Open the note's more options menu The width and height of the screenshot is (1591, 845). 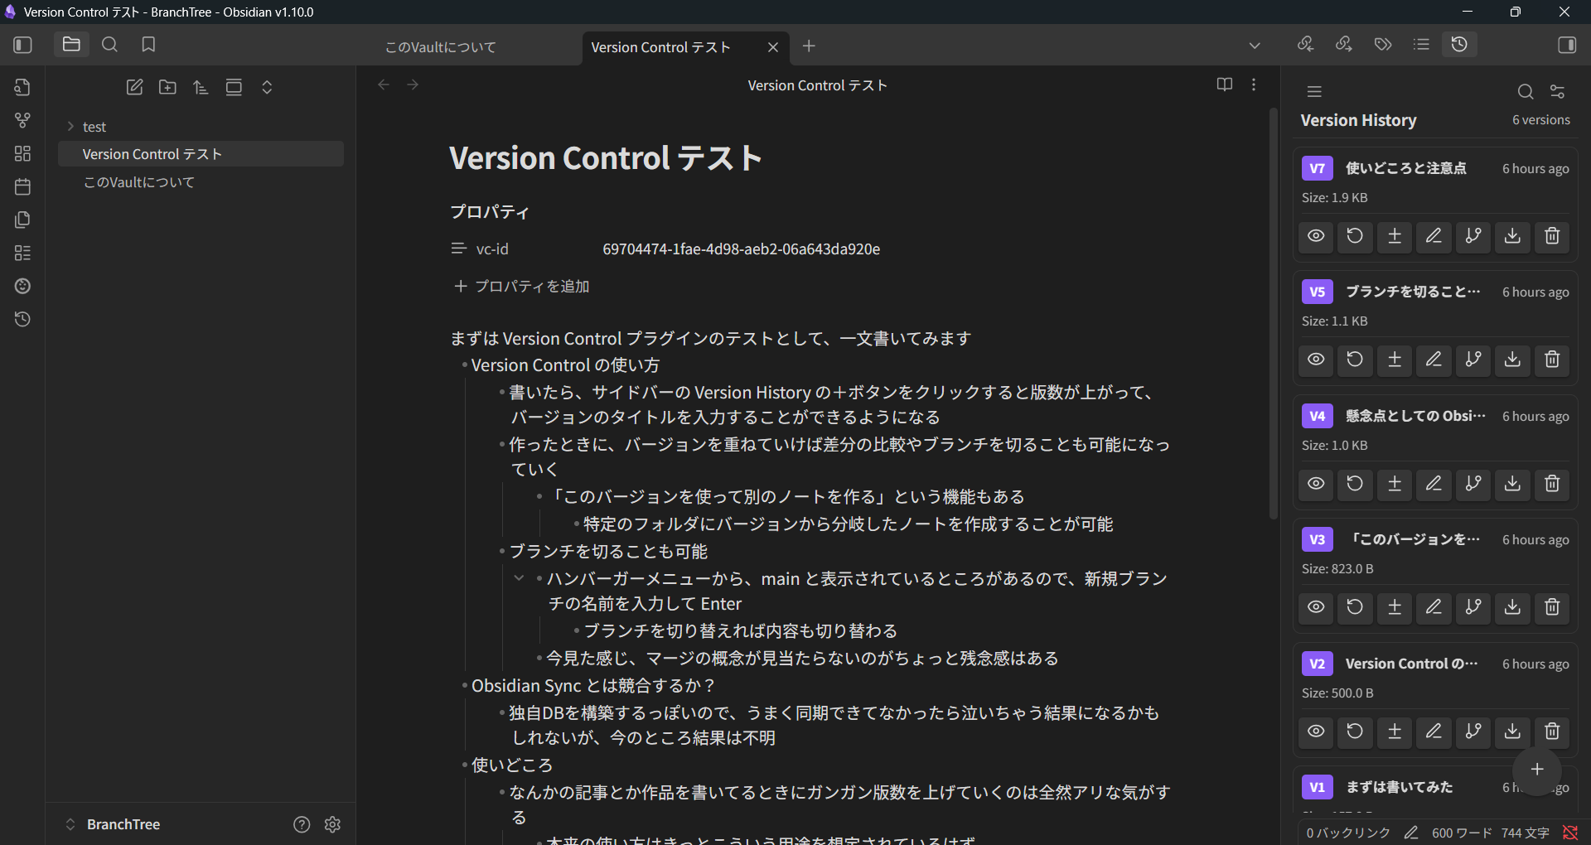1254,84
